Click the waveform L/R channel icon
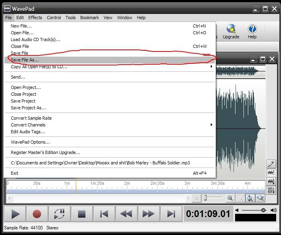This screenshot has height=235, width=281. [x=271, y=181]
